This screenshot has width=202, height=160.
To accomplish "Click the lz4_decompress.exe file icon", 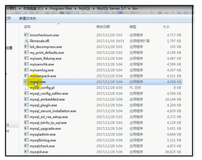I will pos(26,47).
